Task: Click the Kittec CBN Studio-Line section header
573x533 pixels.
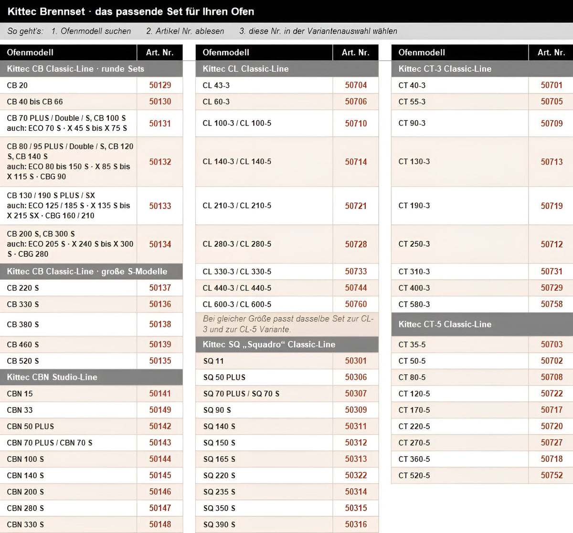Action: click(91, 377)
